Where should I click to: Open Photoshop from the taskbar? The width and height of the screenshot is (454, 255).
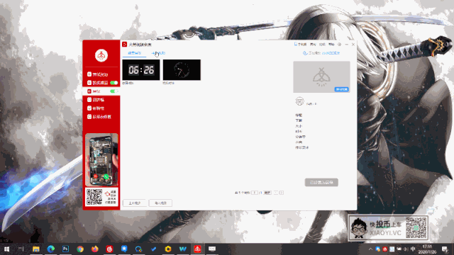(65, 249)
